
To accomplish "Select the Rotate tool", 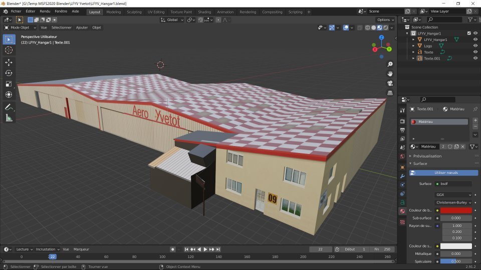I will point(9,73).
